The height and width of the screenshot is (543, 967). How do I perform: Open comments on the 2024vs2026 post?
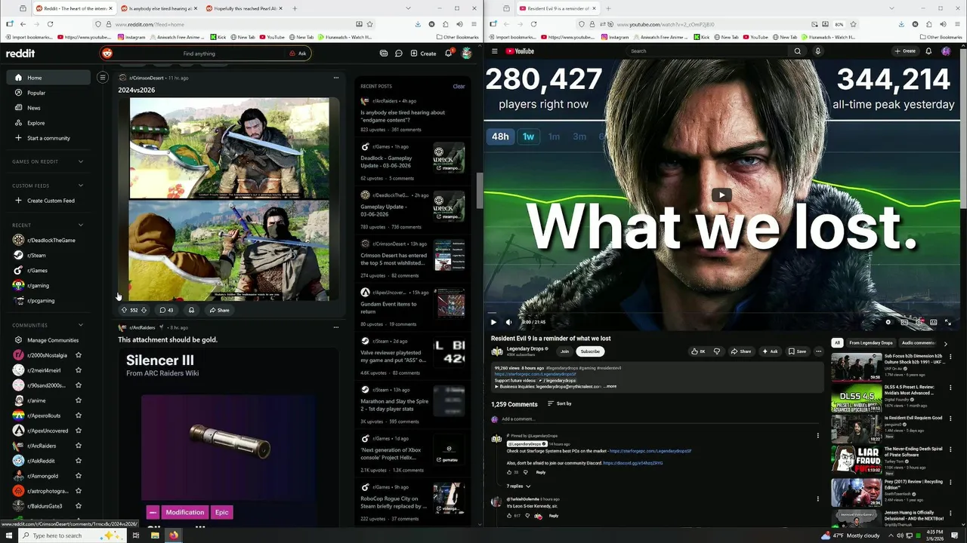[166, 310]
